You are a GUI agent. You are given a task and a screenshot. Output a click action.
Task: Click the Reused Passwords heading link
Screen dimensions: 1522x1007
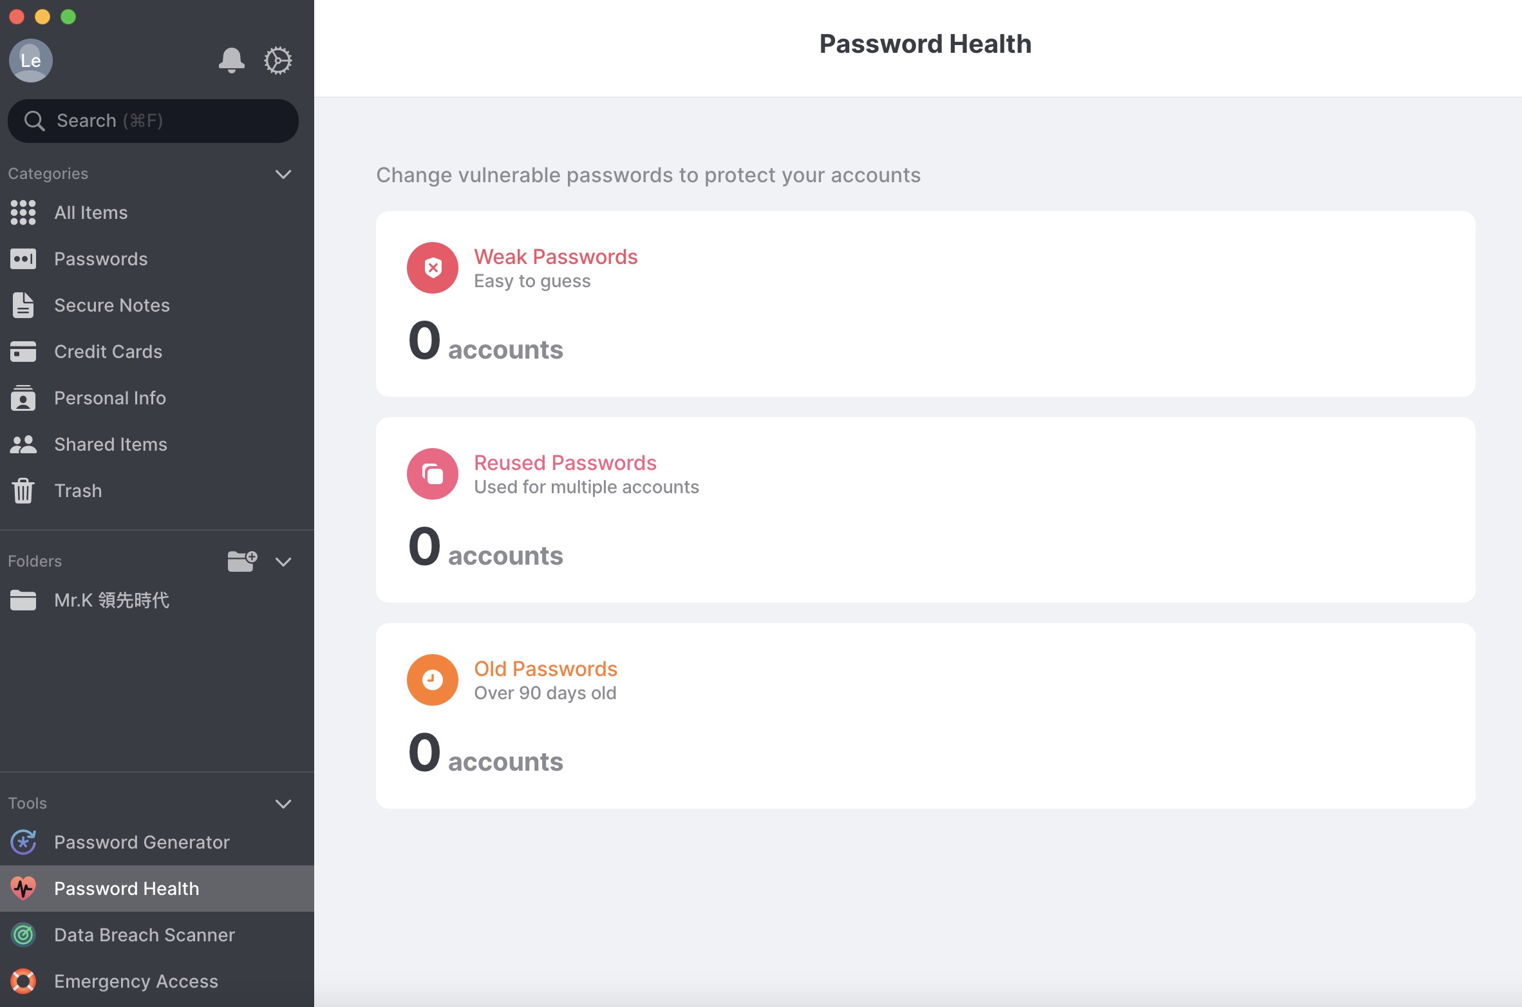tap(565, 463)
